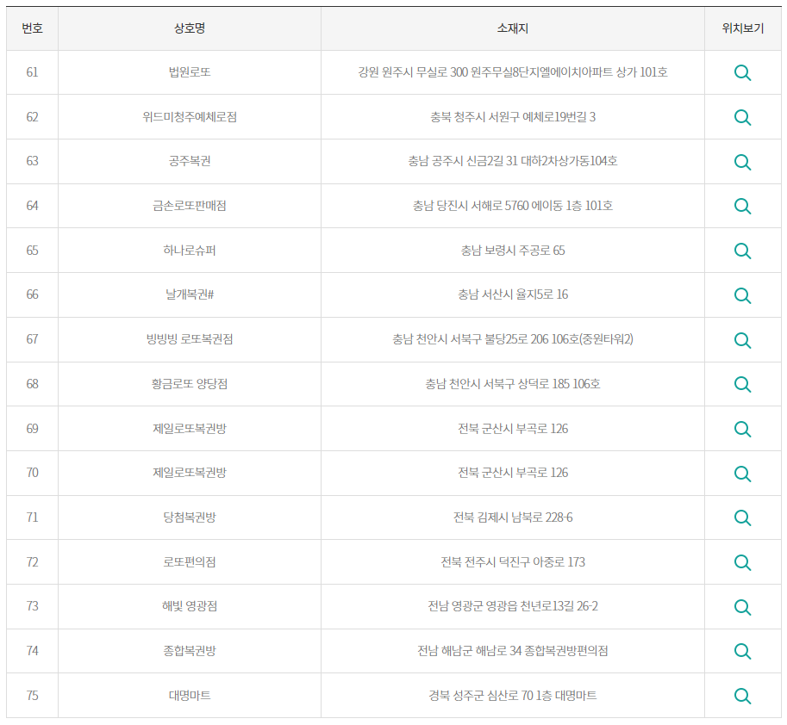The image size is (787, 725).
Task: Select address 전북 김제시 남북로 228-6
Action: point(513,517)
